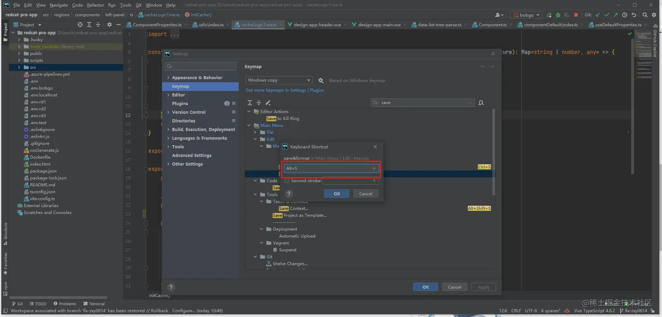Click the Rerun icon next to bobgo
The height and width of the screenshot is (317, 662).
click(549, 15)
